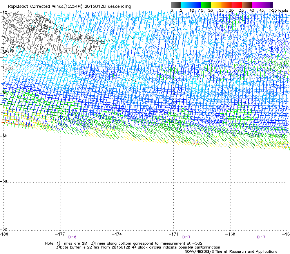Click the 'D:17' time label right of -168
The height and width of the screenshot is (254, 290).
click(x=261, y=237)
